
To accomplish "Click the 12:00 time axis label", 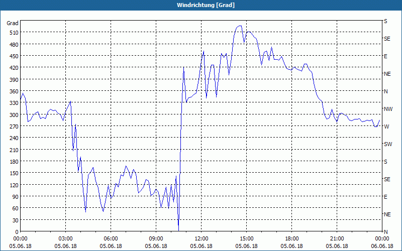I will [202, 239].
